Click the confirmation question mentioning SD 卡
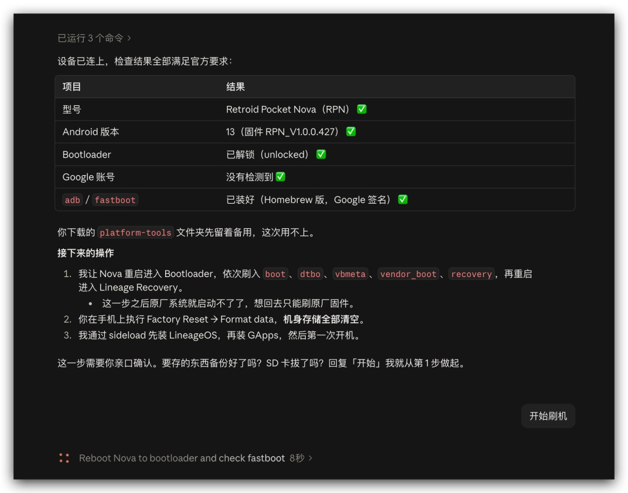The image size is (628, 493). point(262,363)
